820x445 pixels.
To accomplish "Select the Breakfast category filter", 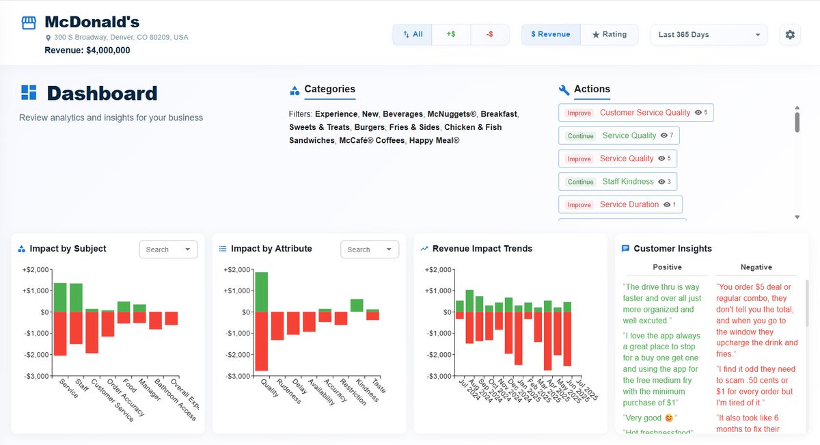I will (499, 114).
